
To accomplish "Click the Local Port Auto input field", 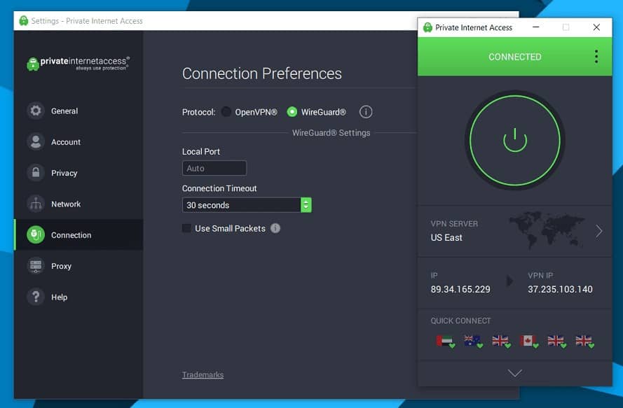I will point(214,168).
